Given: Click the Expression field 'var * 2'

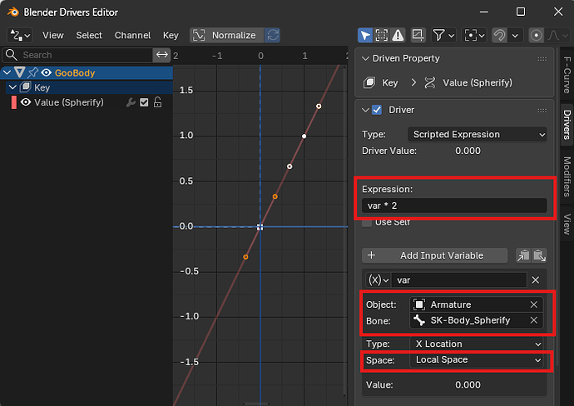Looking at the screenshot, I should pos(454,205).
